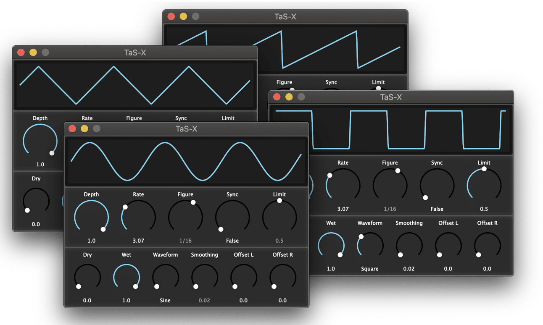Close the sine wave TaS-X window
Image resolution: width=543 pixels, height=325 pixels.
pos(72,128)
